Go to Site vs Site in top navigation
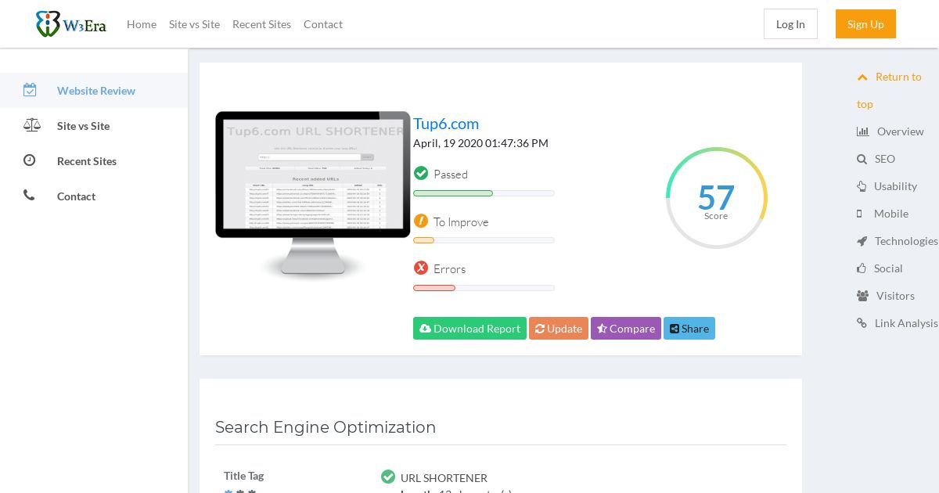 194,24
